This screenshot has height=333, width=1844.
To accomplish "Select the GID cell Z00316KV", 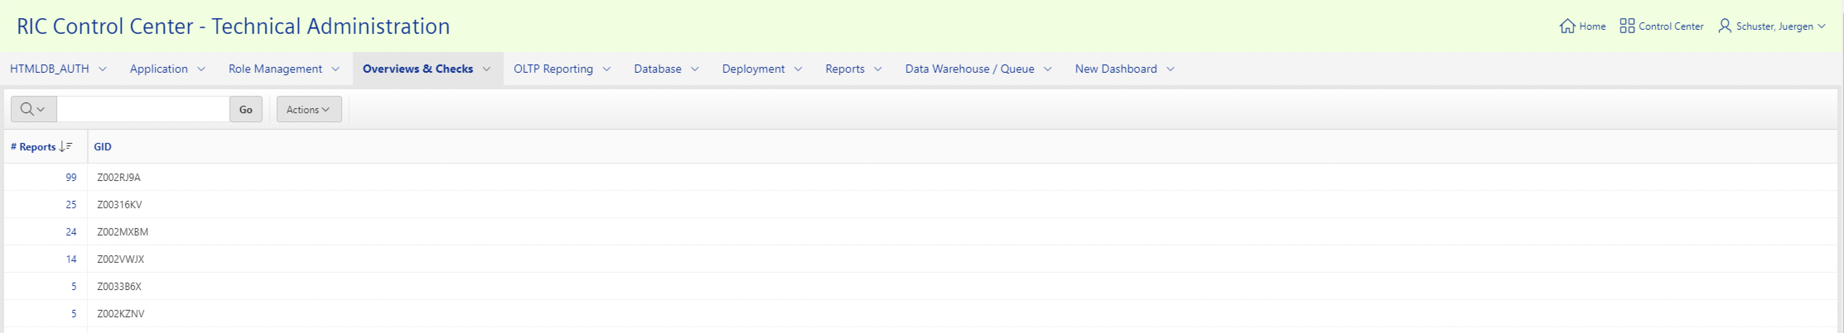I will (120, 205).
